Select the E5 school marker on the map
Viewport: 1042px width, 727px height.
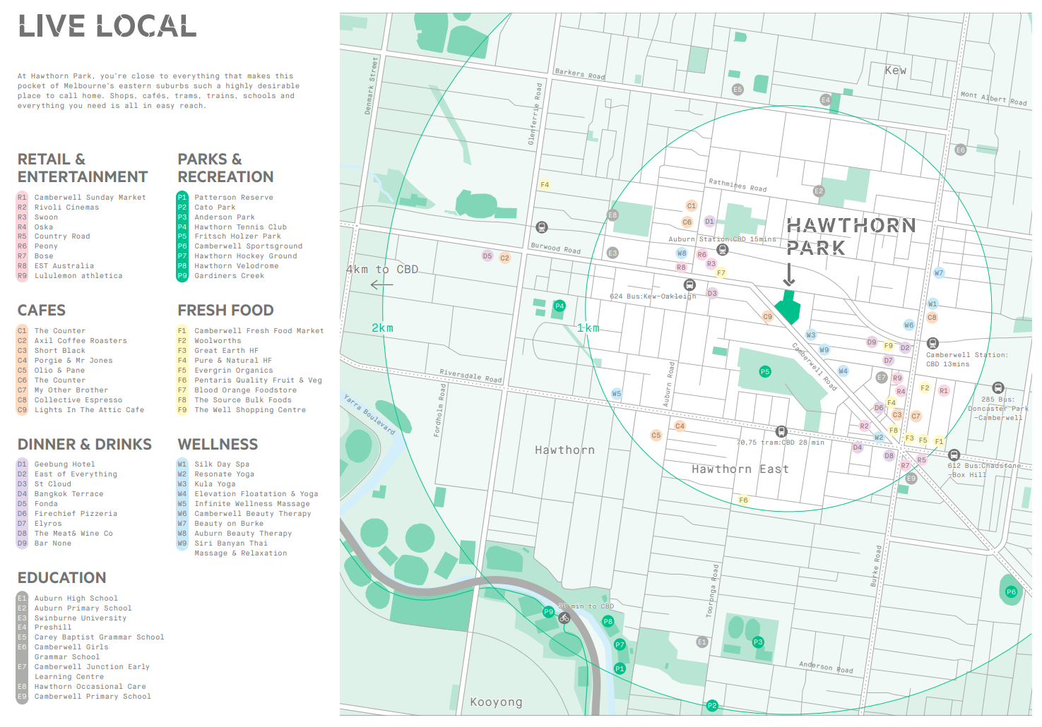click(738, 90)
